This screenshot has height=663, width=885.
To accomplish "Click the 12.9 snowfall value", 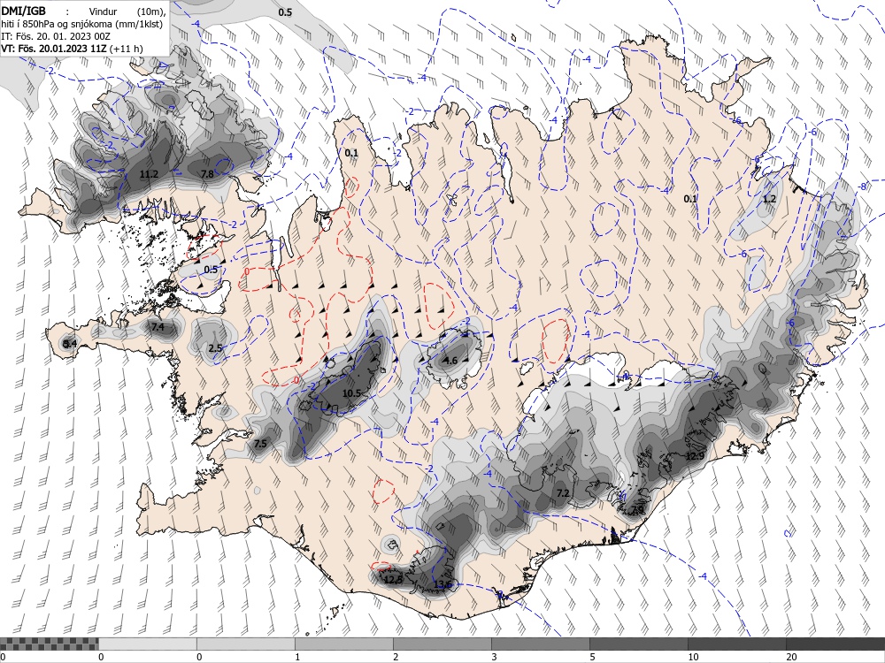I will (695, 456).
